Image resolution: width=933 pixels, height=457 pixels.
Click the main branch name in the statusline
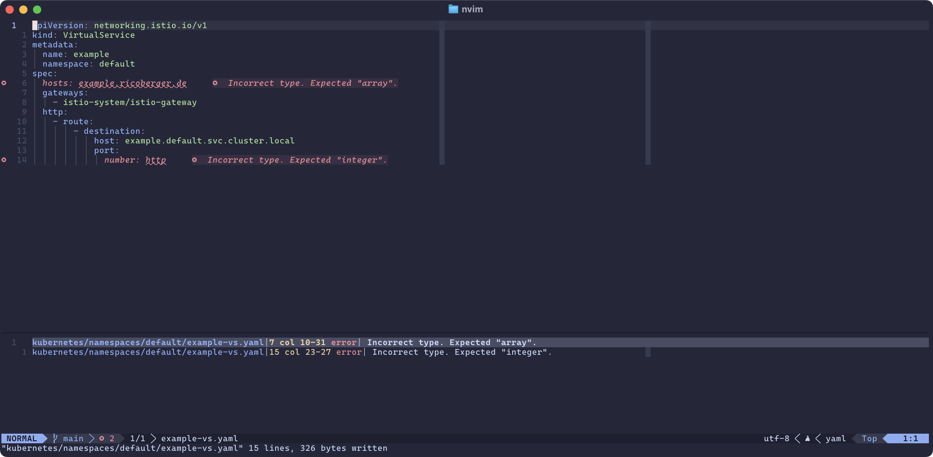73,438
